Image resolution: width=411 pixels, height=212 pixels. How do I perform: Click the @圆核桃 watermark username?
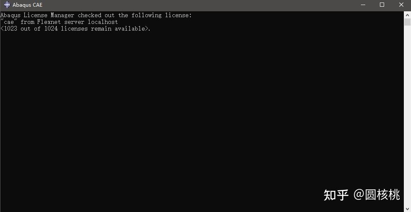(377, 195)
